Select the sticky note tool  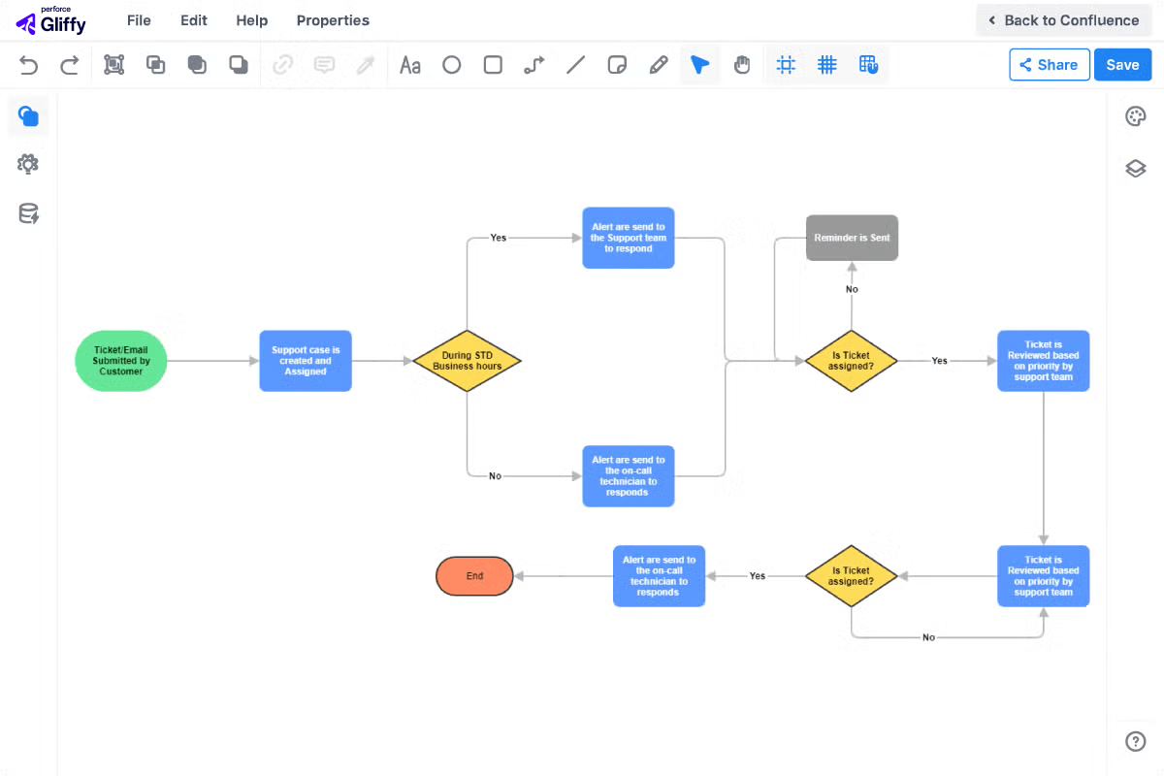[x=617, y=65]
